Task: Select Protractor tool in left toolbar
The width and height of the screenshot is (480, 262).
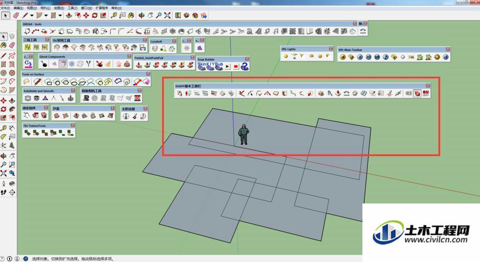Action: pyautogui.click(x=3, y=136)
